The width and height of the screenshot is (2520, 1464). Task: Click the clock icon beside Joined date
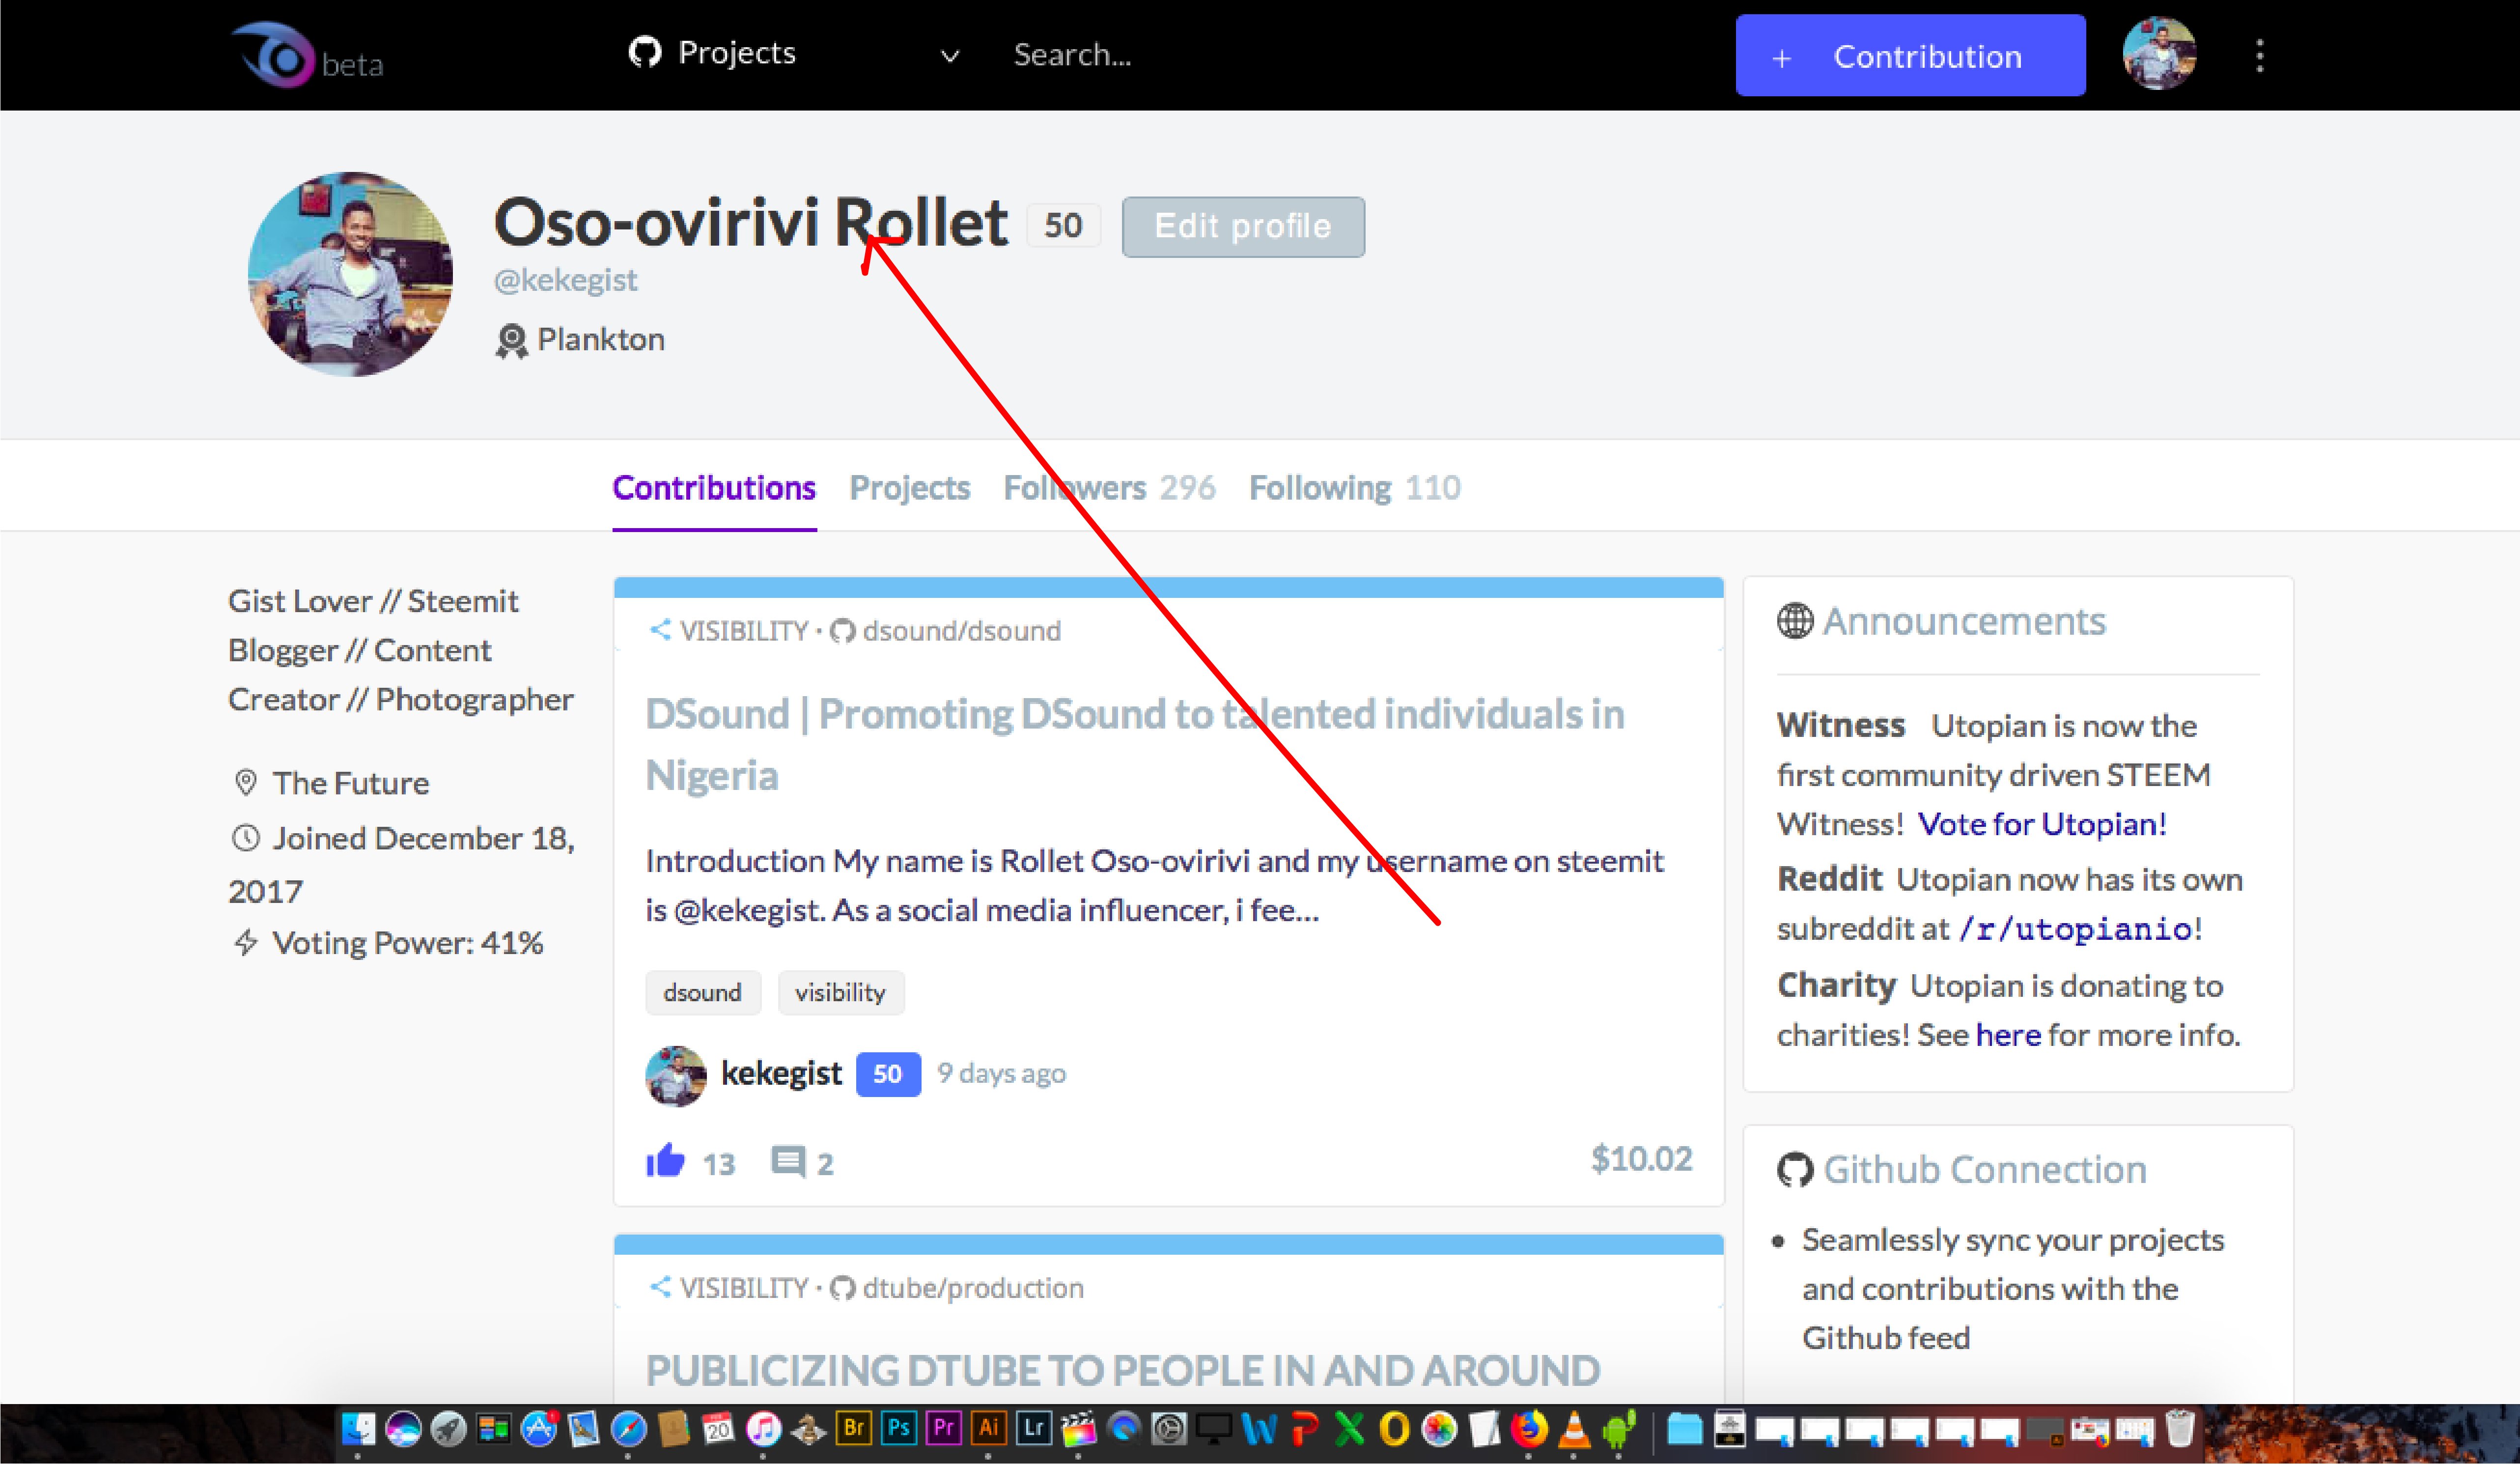pyautogui.click(x=245, y=838)
